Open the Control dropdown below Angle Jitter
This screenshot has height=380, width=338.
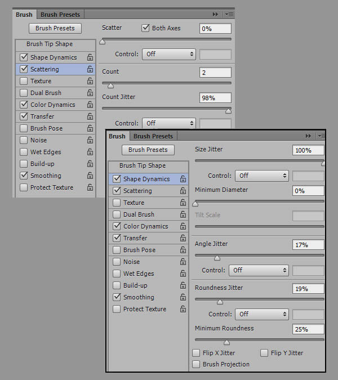coord(261,270)
